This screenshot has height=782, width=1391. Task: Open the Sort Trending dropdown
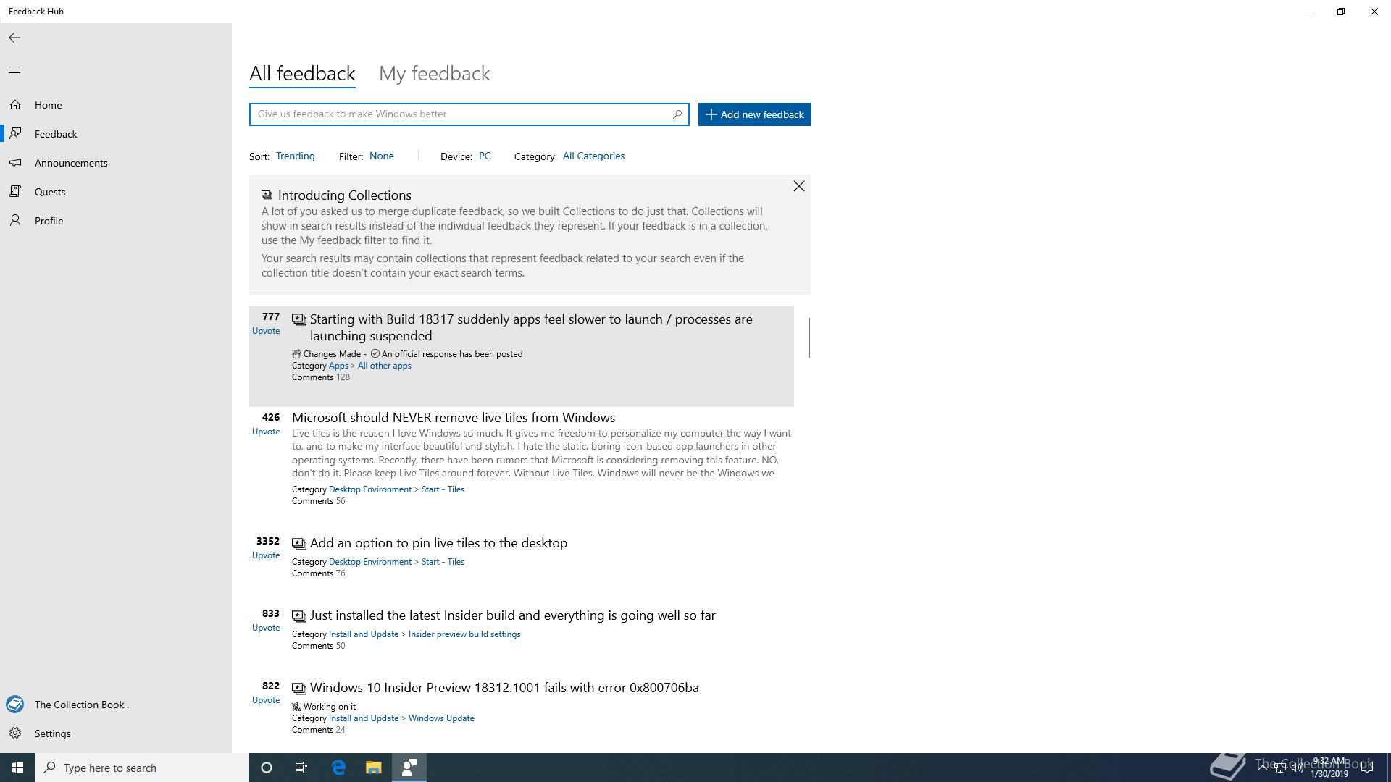pos(295,156)
